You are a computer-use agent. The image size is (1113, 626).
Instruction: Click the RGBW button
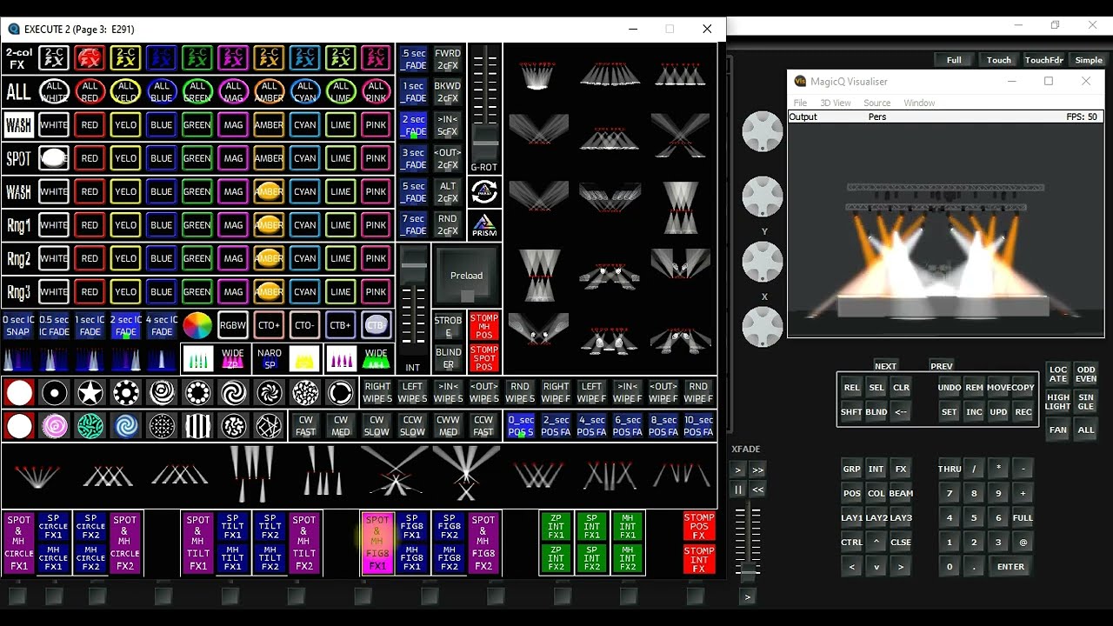(233, 325)
